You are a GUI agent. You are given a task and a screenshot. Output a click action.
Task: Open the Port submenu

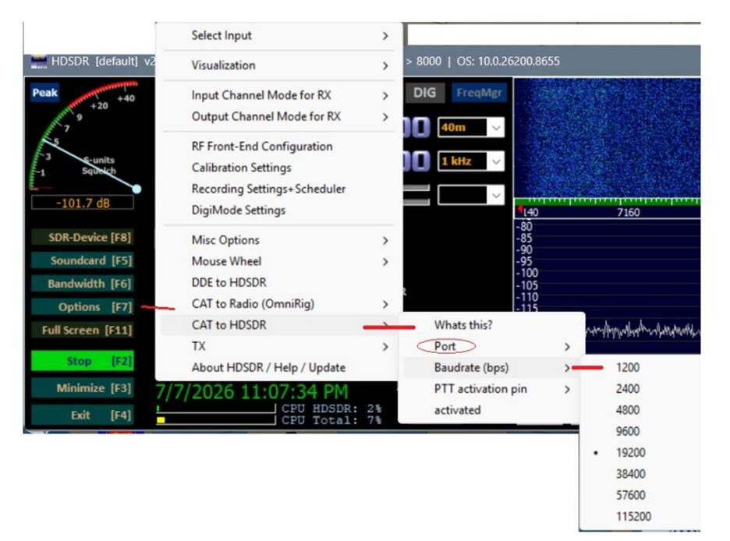coord(491,346)
